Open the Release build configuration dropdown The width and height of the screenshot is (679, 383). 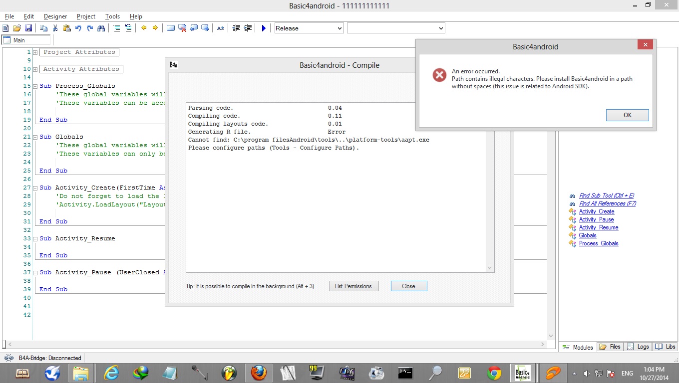pyautogui.click(x=309, y=28)
